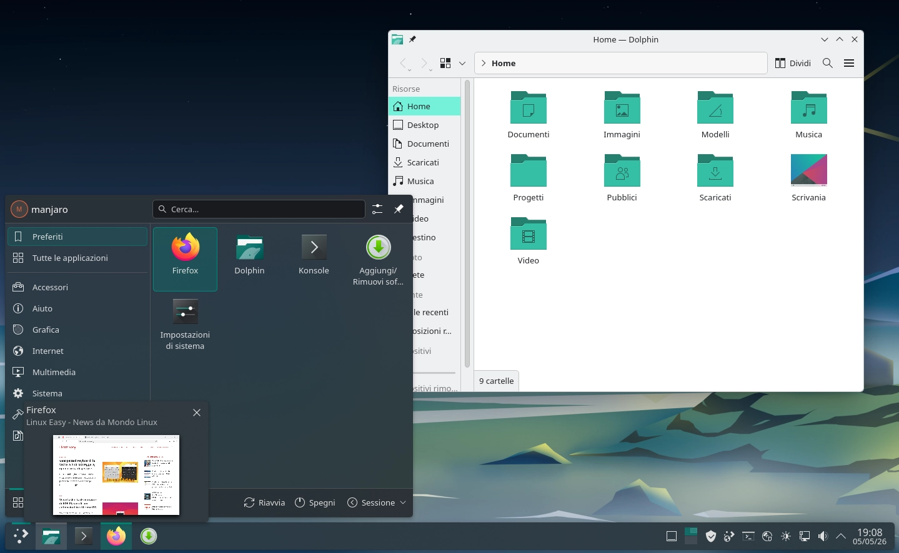
Task: Expand hidden system tray icons arrow
Action: click(x=841, y=536)
